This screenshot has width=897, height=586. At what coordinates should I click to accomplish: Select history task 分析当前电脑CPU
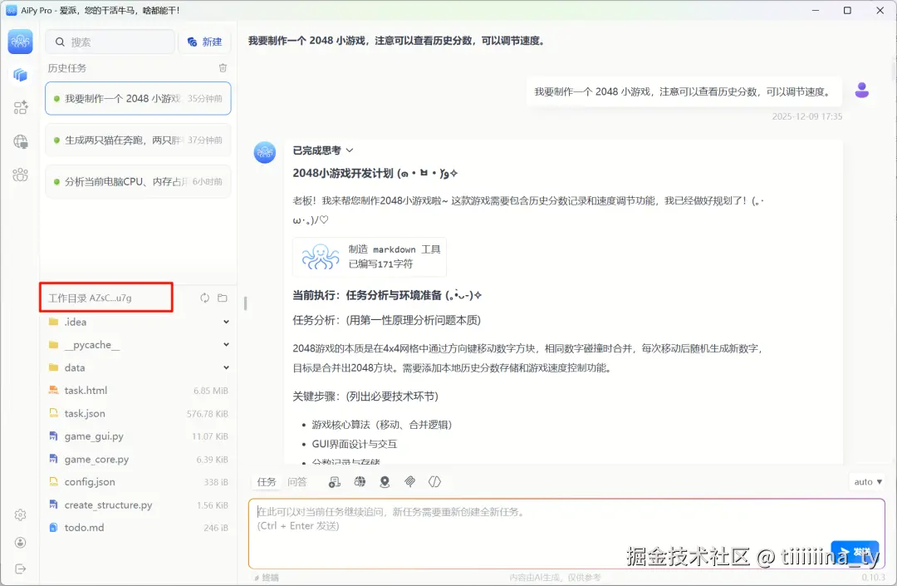(x=138, y=181)
